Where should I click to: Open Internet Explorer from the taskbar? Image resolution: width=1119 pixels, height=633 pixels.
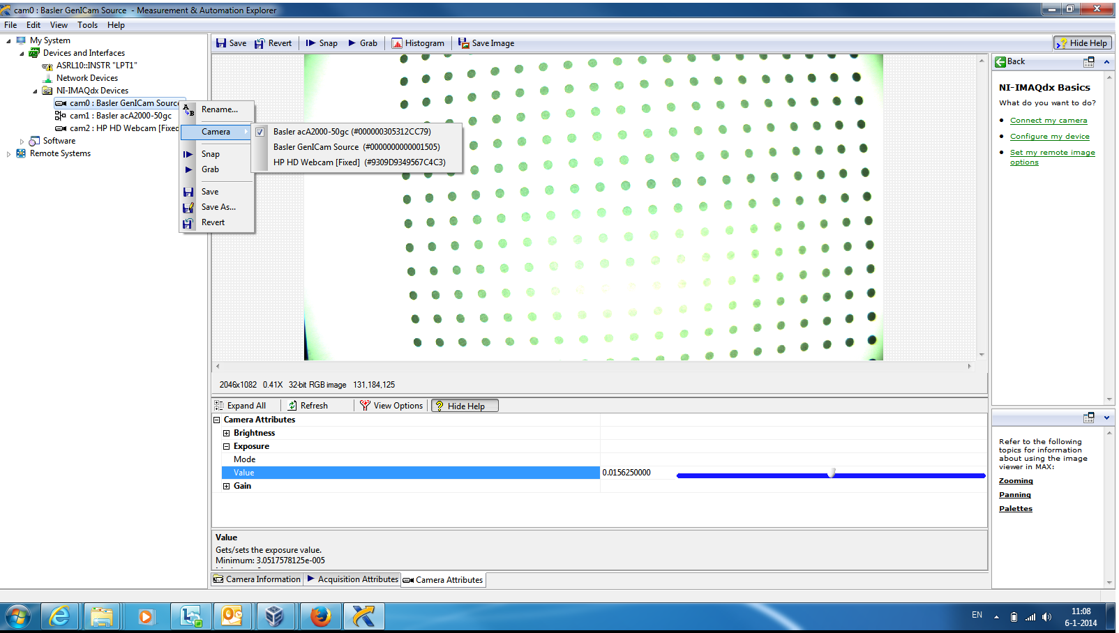click(59, 616)
